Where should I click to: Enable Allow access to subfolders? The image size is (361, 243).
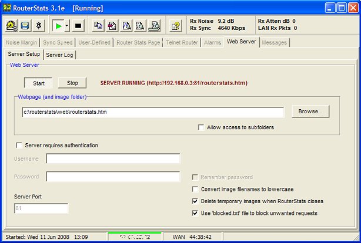(202, 127)
